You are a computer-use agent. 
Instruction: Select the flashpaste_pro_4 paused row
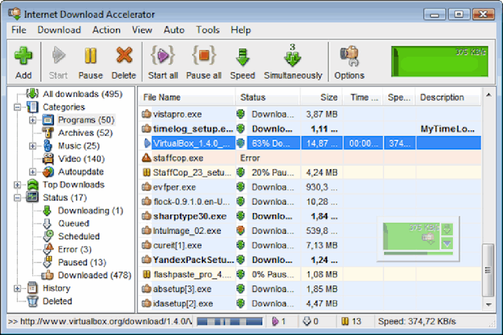click(x=310, y=274)
